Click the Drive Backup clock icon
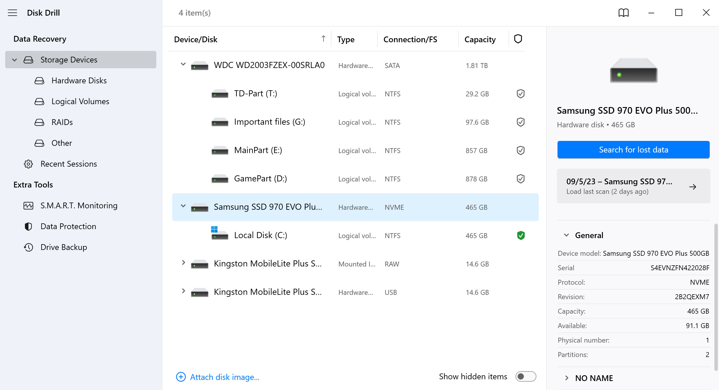 tap(28, 247)
